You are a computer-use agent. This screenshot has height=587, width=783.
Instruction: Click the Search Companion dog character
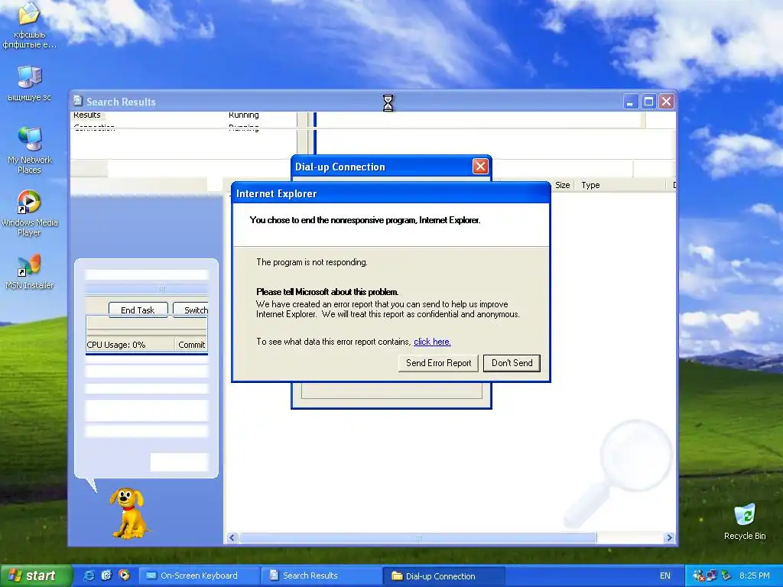pos(128,513)
